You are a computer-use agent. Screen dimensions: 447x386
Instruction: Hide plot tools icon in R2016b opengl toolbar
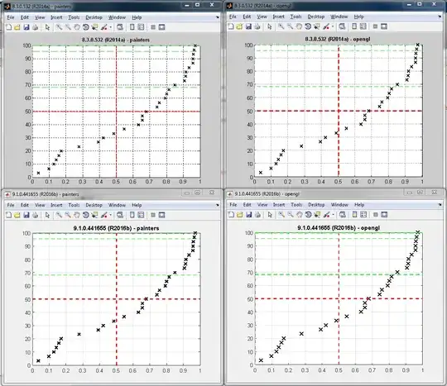coord(376,215)
